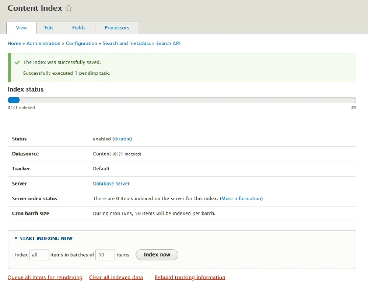Open More information about server index
This screenshot has width=368, height=299.
[x=241, y=199]
